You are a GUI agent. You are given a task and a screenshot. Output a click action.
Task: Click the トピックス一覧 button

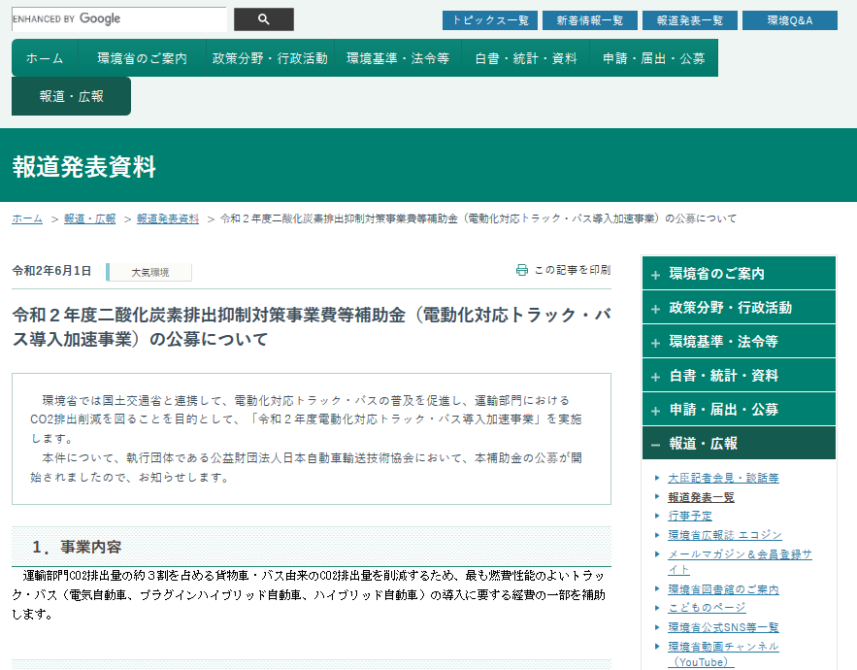(x=489, y=20)
